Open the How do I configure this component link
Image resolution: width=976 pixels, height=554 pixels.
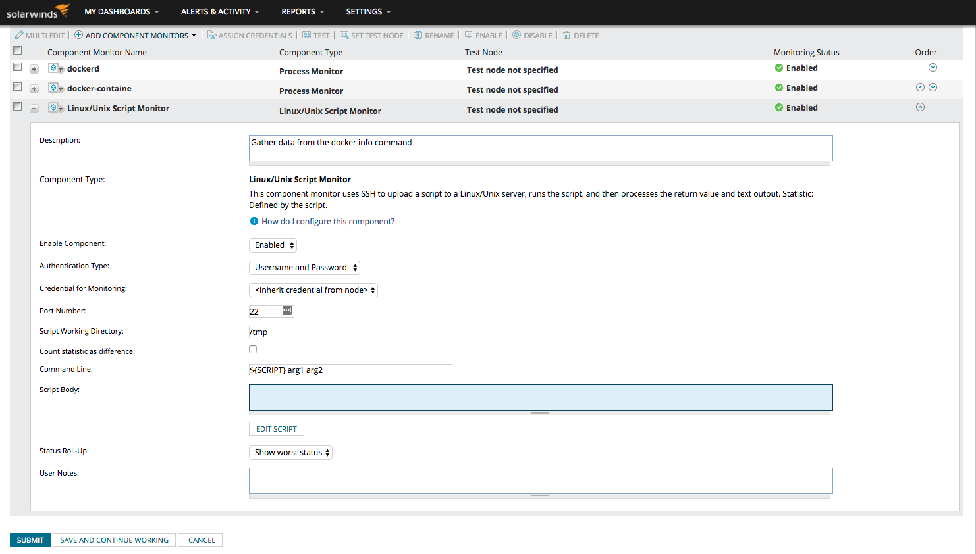[x=327, y=222]
